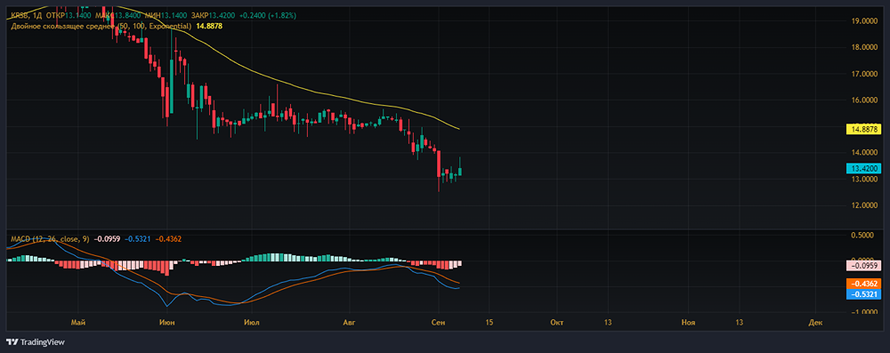Click the cyan 13.4200 last price label

[864, 169]
